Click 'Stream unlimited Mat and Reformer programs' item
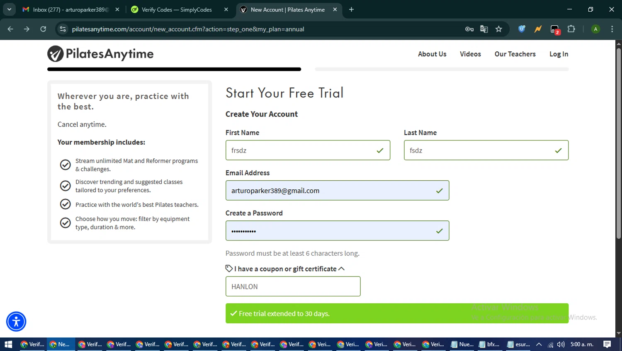 tap(137, 165)
